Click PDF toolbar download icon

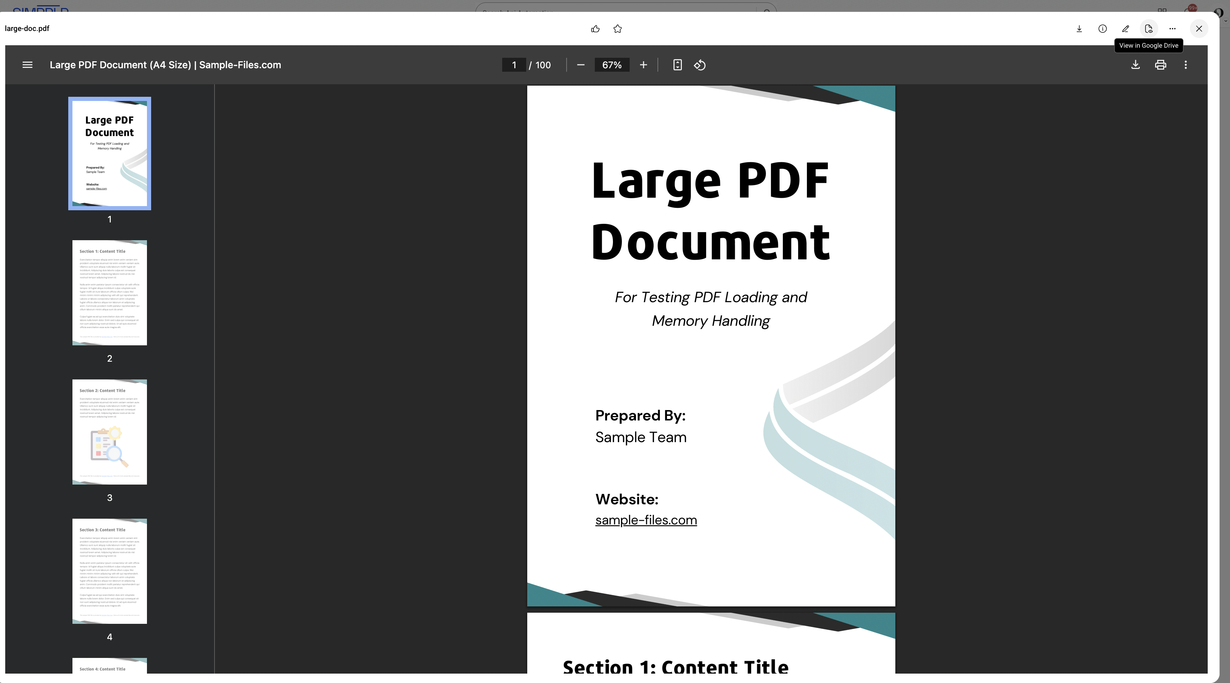[1136, 65]
